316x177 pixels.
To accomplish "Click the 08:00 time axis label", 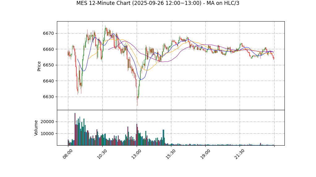I will (67, 154).
